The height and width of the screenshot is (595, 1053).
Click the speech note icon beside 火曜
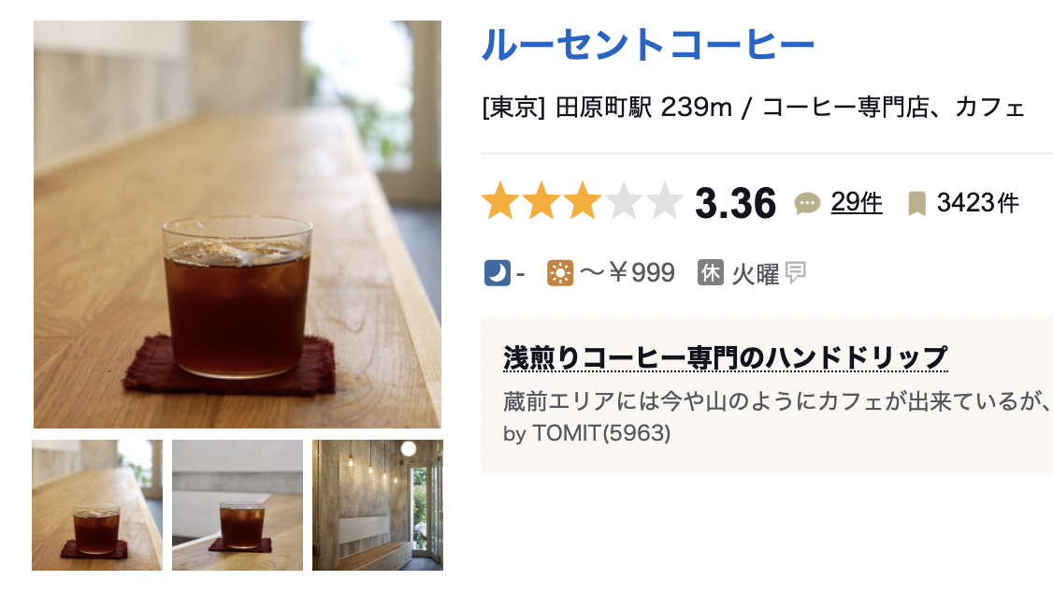796,272
